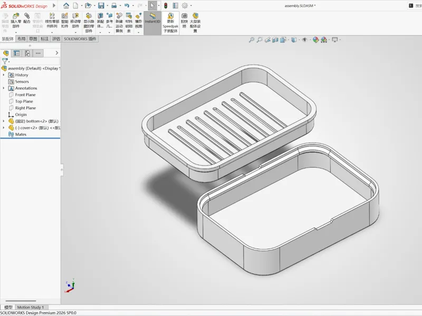Click the feature tree filter input field
This screenshot has width=422, height=316.
34,61
